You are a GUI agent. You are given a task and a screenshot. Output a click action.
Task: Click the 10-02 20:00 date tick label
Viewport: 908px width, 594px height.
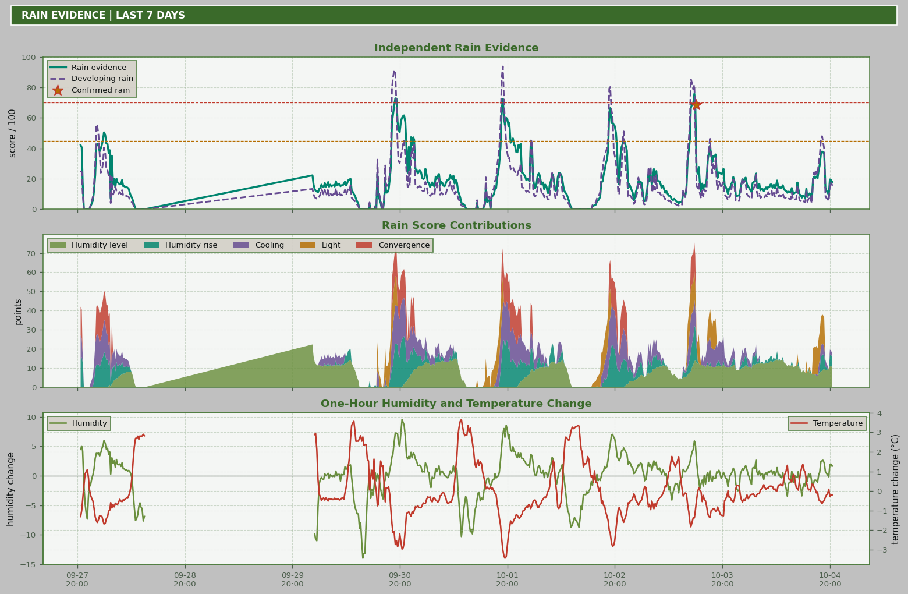(615, 579)
